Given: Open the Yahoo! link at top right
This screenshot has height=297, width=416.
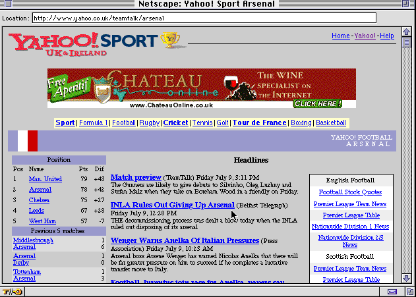Looking at the screenshot, I should pos(365,36).
